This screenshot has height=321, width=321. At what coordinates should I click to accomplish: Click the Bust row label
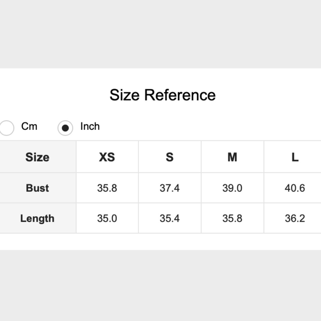tap(37, 188)
